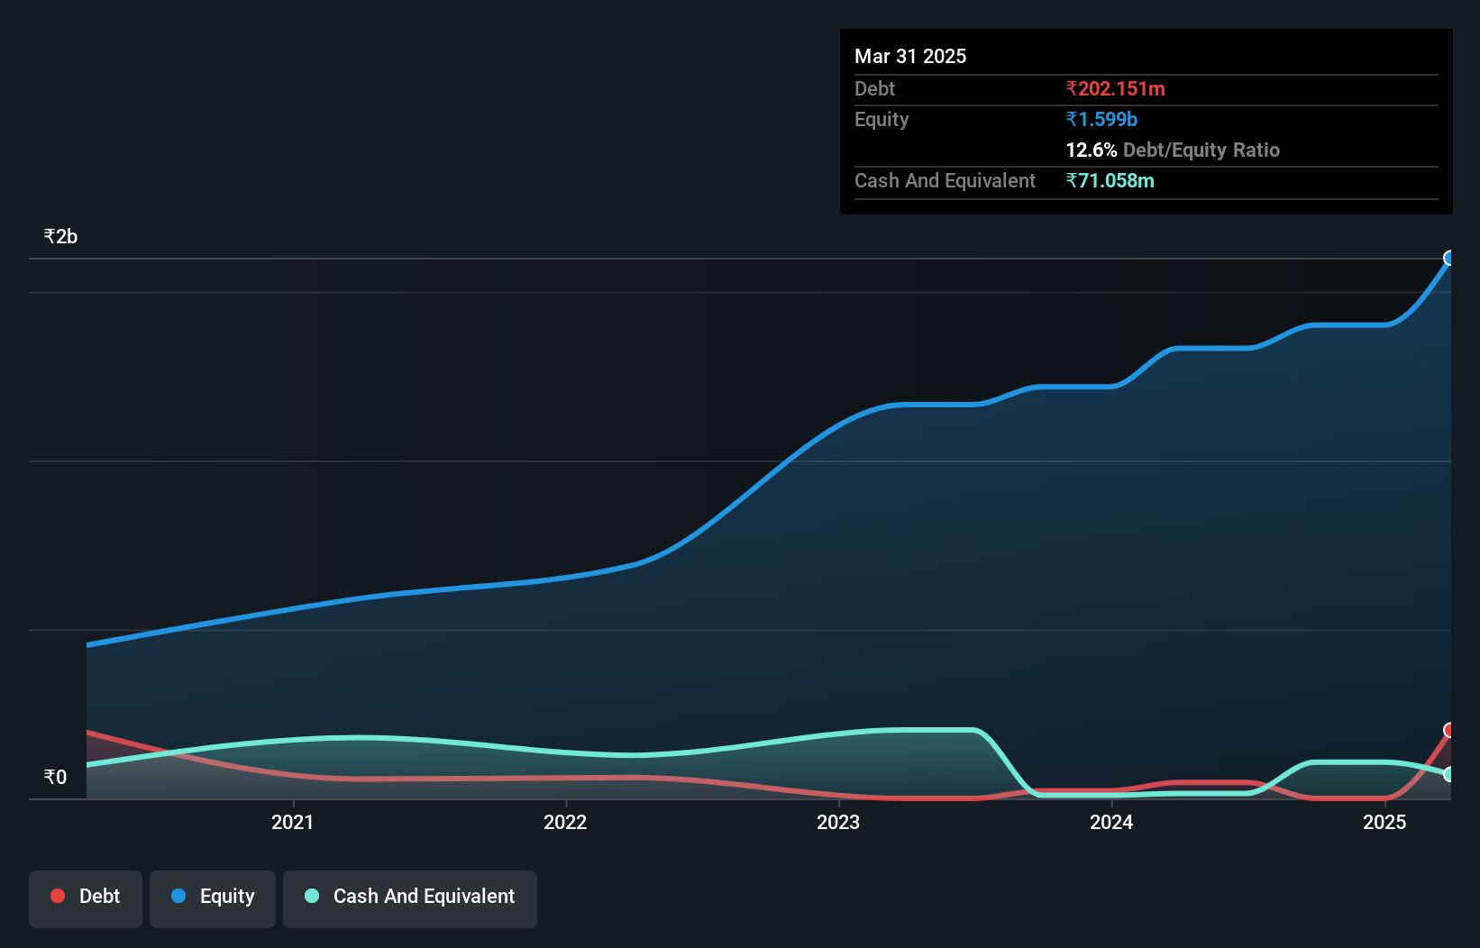Click the 2021 x-axis label
This screenshot has width=1480, height=948.
coord(293,822)
